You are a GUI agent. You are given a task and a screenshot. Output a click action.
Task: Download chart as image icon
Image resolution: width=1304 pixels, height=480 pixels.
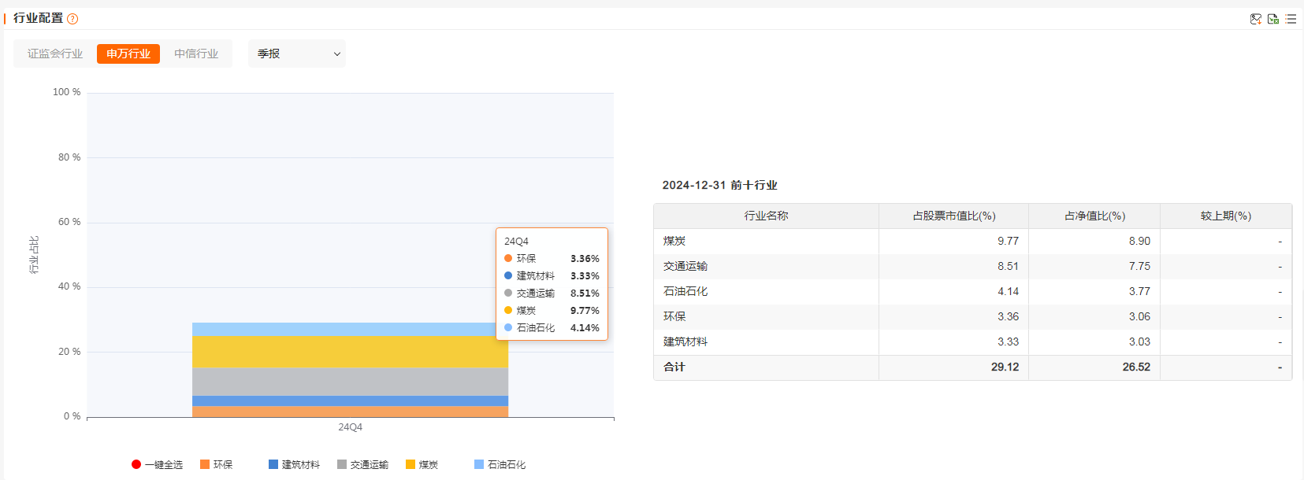(1256, 19)
